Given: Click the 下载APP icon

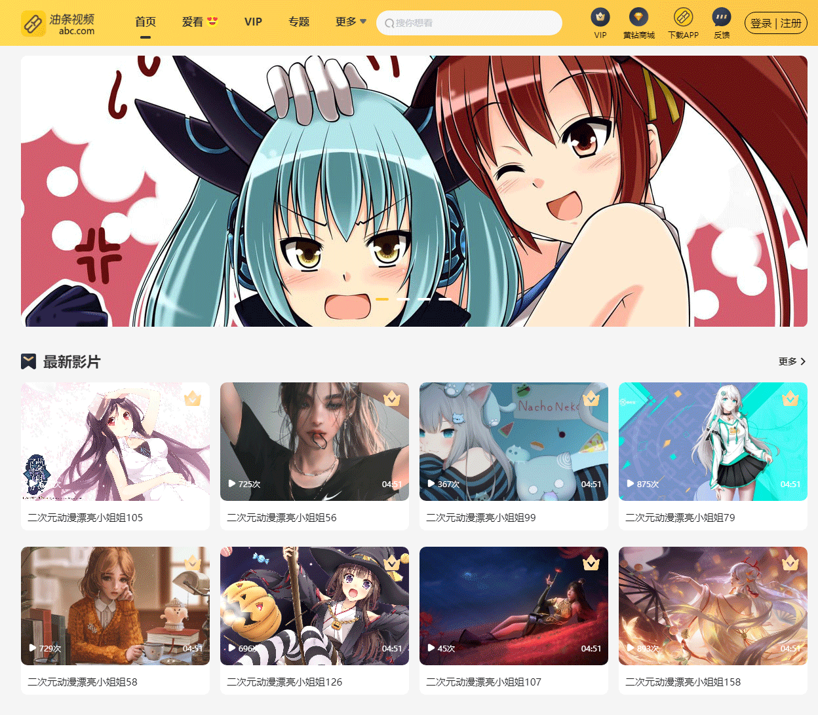Looking at the screenshot, I should pos(683,17).
